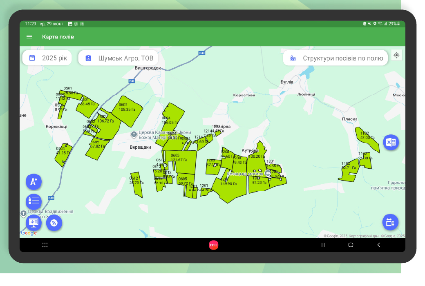Tap the resize dimensions round button
The width and height of the screenshot is (425, 286).
click(x=390, y=222)
